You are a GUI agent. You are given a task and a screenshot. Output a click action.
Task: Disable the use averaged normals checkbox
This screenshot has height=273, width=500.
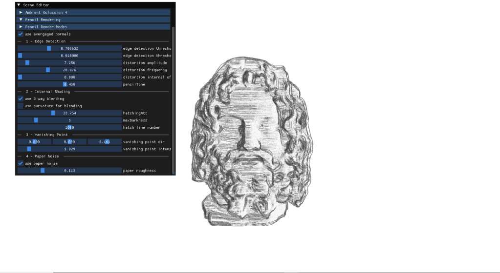(21, 34)
